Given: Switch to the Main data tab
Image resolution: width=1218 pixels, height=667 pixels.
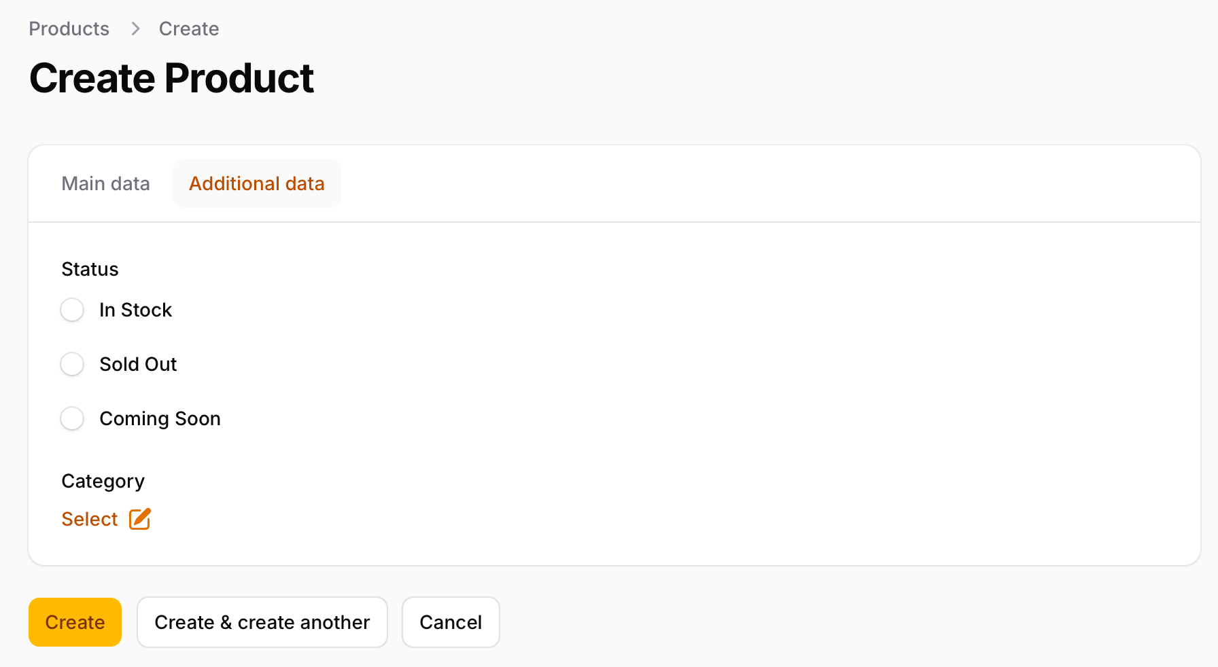Looking at the screenshot, I should pos(105,183).
